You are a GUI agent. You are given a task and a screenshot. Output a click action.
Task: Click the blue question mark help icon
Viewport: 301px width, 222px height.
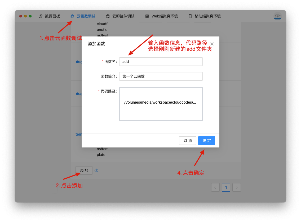(x=96, y=170)
